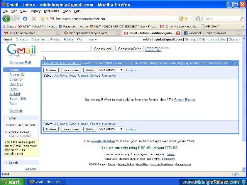Click the chat bubble icon beside Chats
The image size is (247, 185).
[20, 79]
